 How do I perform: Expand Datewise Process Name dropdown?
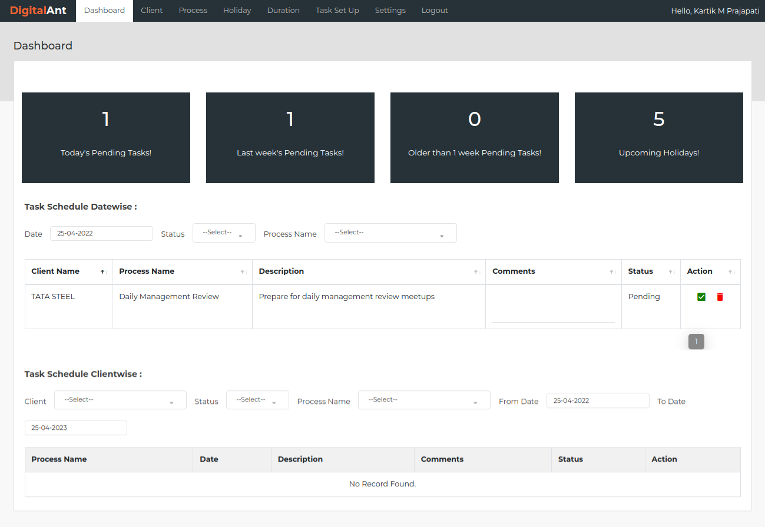pos(390,233)
